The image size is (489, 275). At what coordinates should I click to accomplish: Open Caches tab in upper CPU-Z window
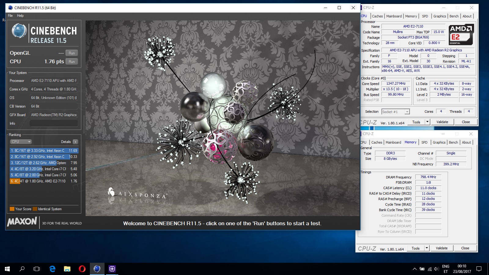[x=377, y=16]
